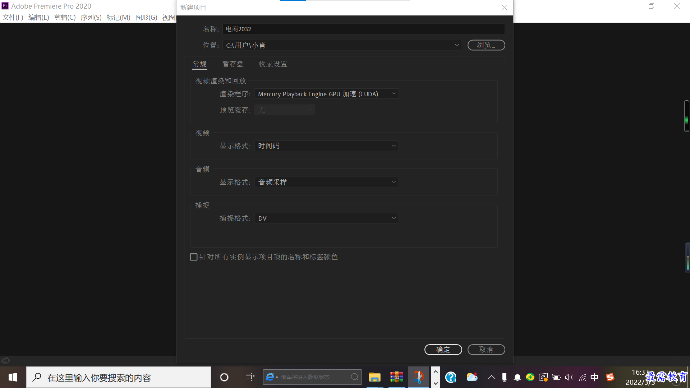Click the IE icon in taskbar search bar
This screenshot has width=690, height=388.
270,377
